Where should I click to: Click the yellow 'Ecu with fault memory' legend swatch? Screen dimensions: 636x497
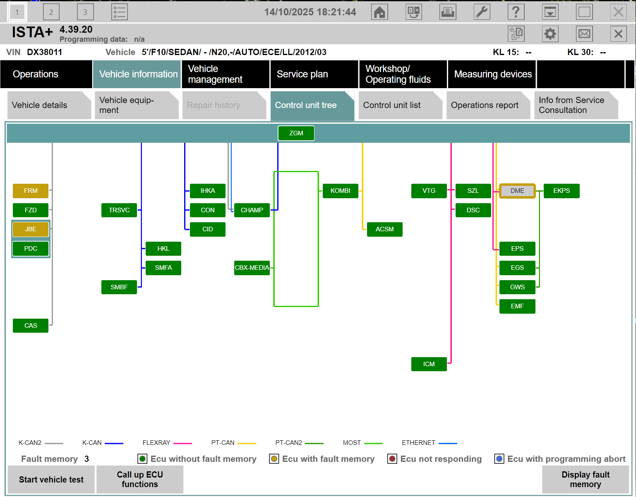point(274,459)
